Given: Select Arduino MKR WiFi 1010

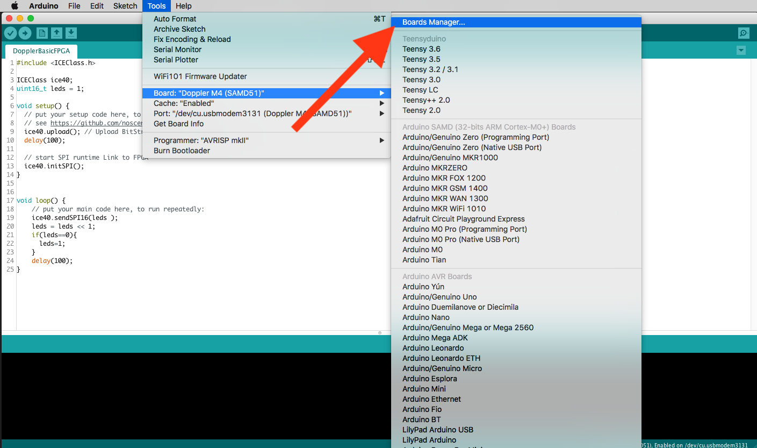Looking at the screenshot, I should click(516, 209).
